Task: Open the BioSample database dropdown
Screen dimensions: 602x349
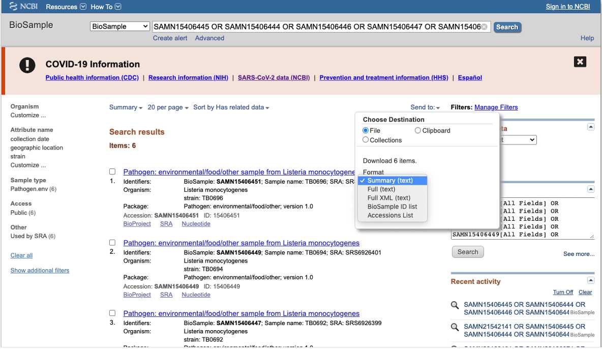Action: point(120,27)
